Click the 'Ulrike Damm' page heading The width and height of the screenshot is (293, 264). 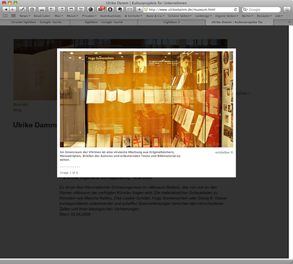[35, 125]
